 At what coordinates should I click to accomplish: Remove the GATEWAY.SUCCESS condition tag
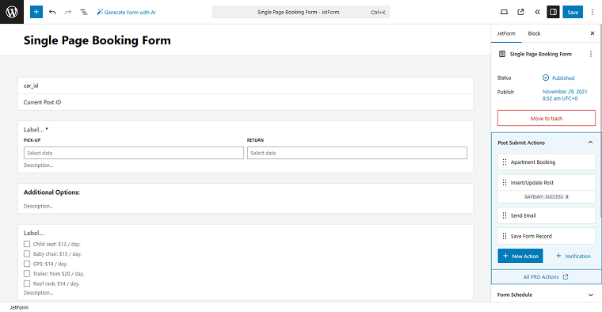click(x=567, y=197)
